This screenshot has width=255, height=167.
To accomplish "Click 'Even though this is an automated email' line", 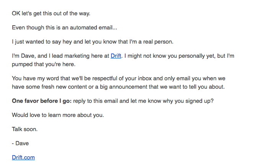I will [64, 28].
